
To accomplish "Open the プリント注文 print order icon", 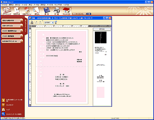I will pyautogui.click(x=67, y=11).
